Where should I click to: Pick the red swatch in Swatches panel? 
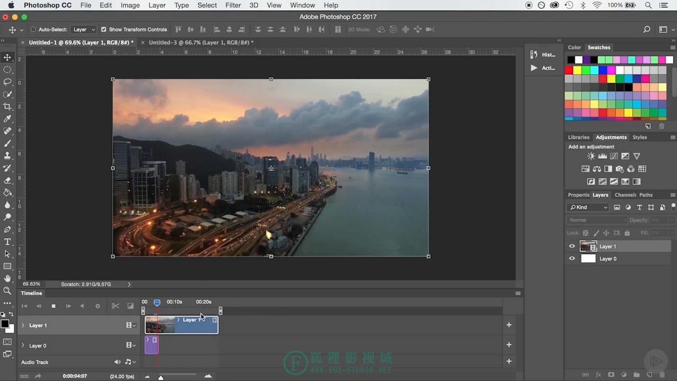click(x=569, y=70)
